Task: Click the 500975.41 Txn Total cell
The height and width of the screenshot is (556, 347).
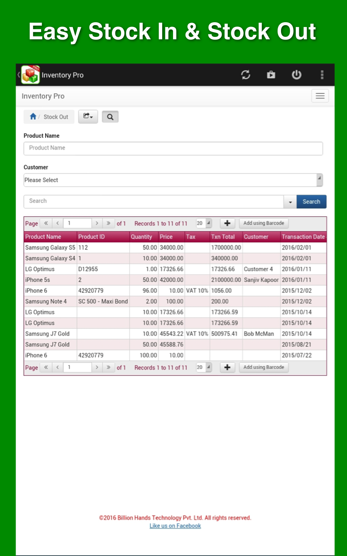Action: (x=226, y=334)
